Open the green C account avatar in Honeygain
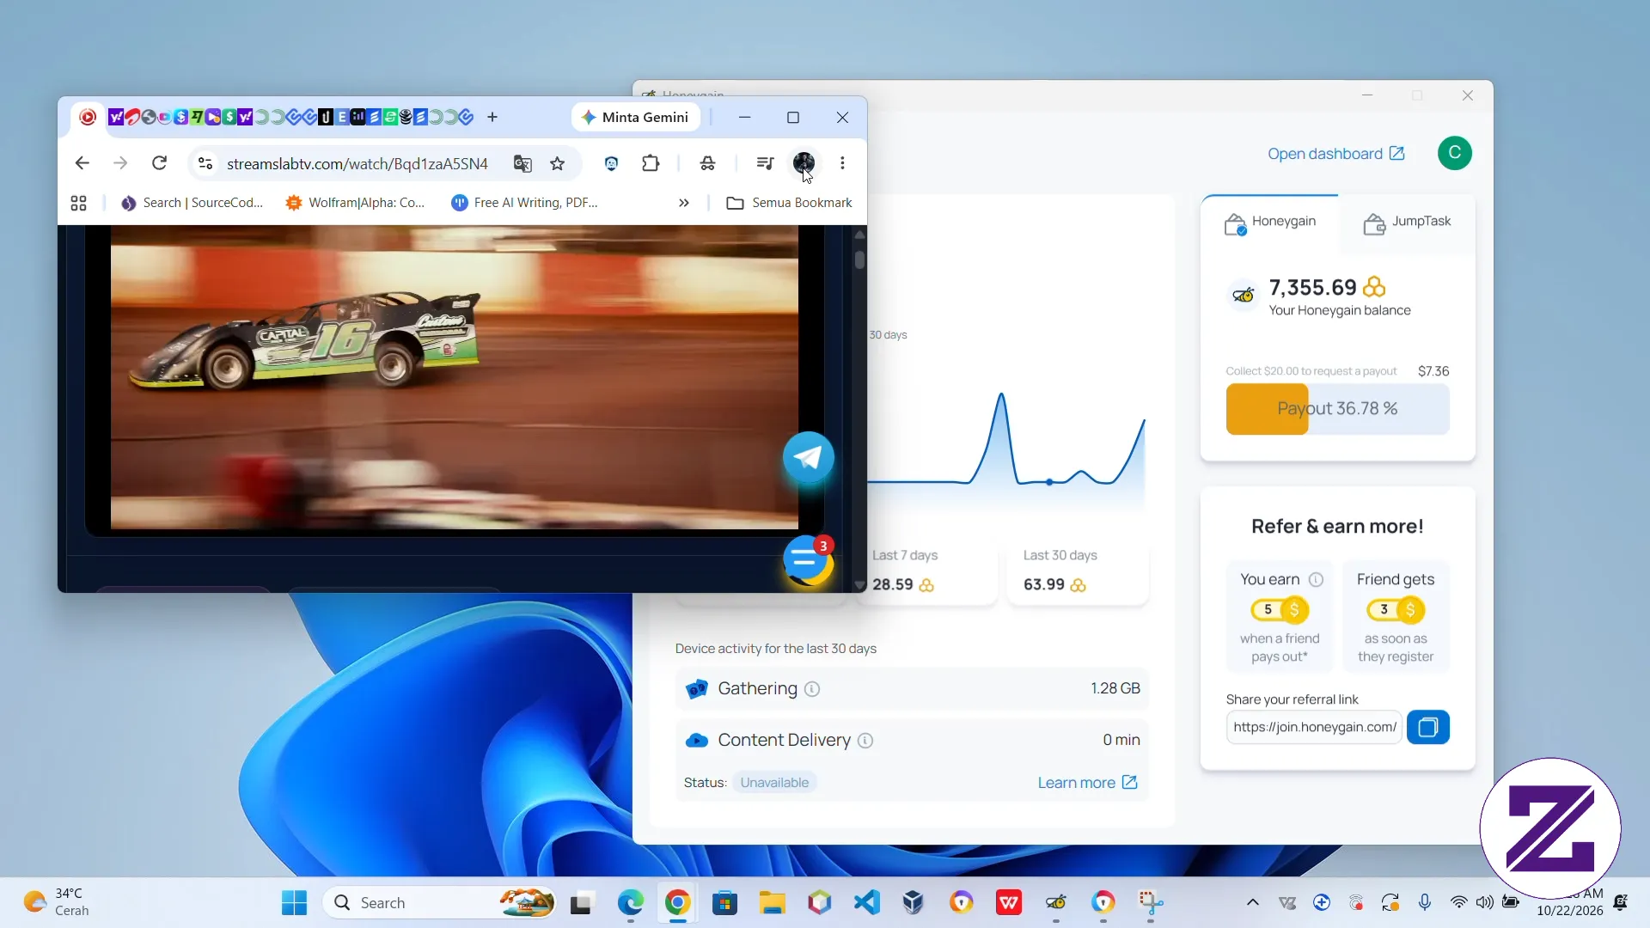Image resolution: width=1650 pixels, height=928 pixels. pyautogui.click(x=1454, y=153)
